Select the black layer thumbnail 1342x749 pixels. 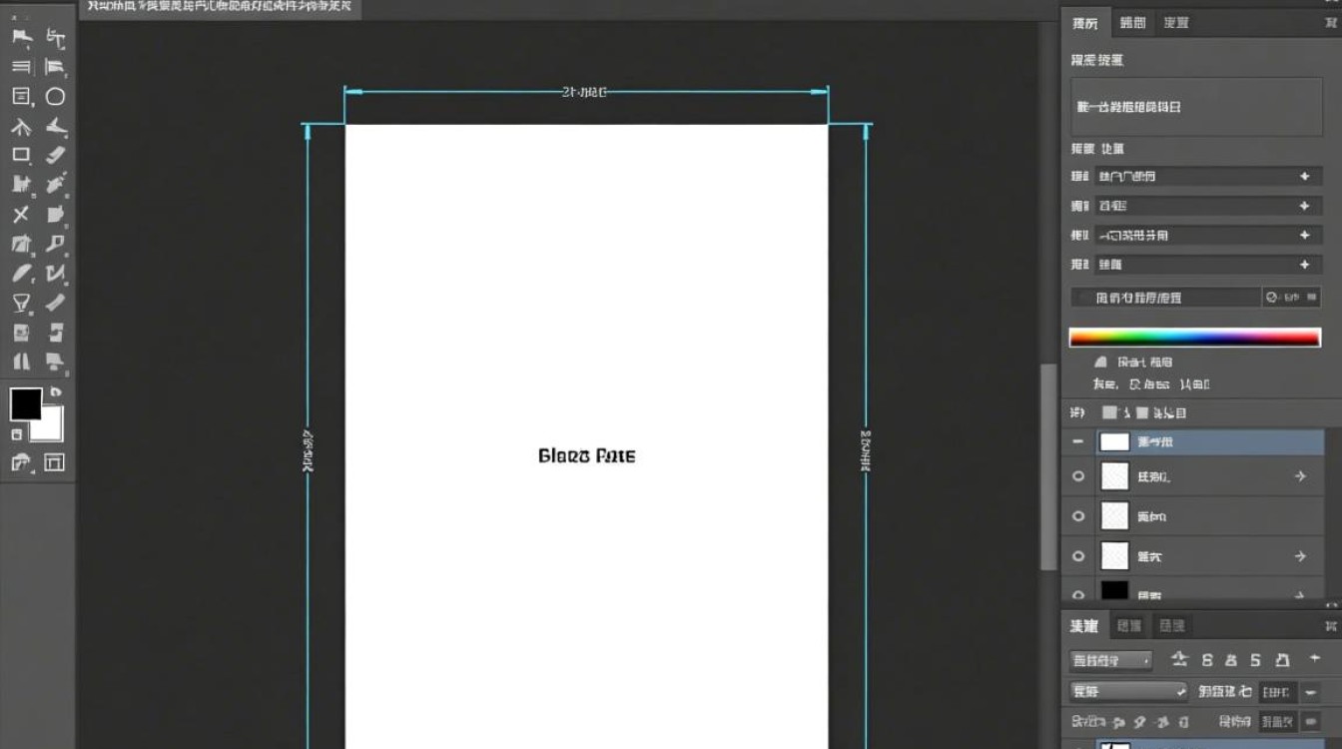(x=1114, y=590)
